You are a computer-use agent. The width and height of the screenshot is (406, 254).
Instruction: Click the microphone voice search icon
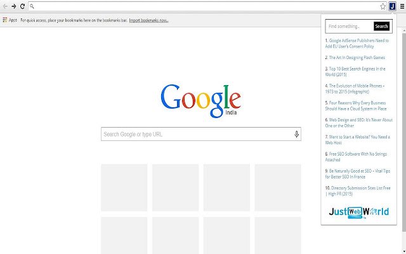click(296, 134)
